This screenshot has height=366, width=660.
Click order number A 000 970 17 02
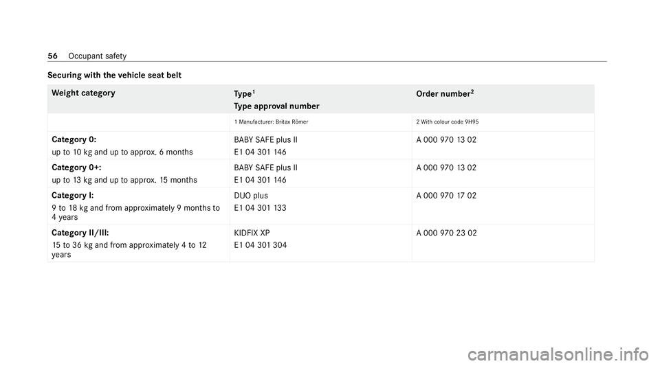pyautogui.click(x=446, y=196)
